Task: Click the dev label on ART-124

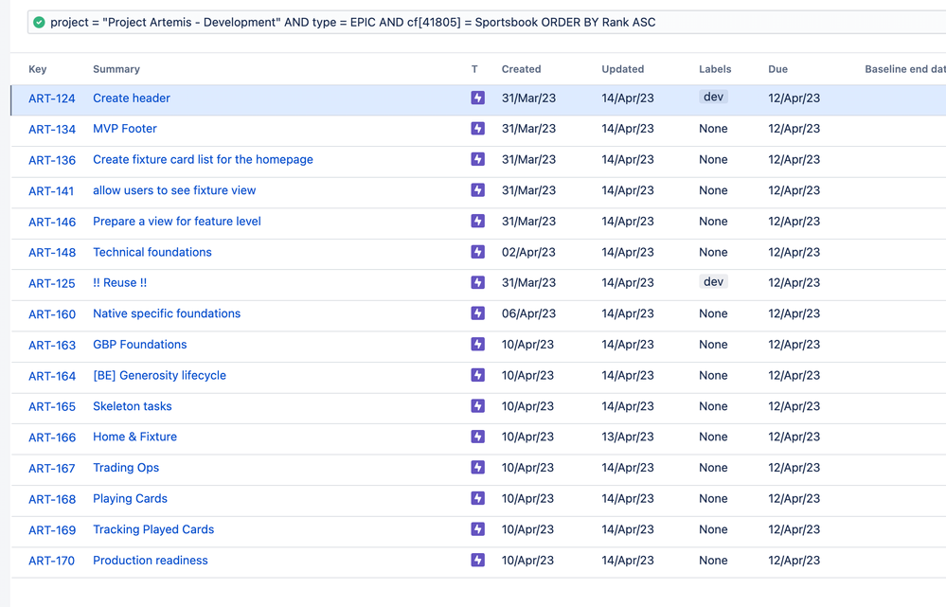Action: click(x=713, y=97)
